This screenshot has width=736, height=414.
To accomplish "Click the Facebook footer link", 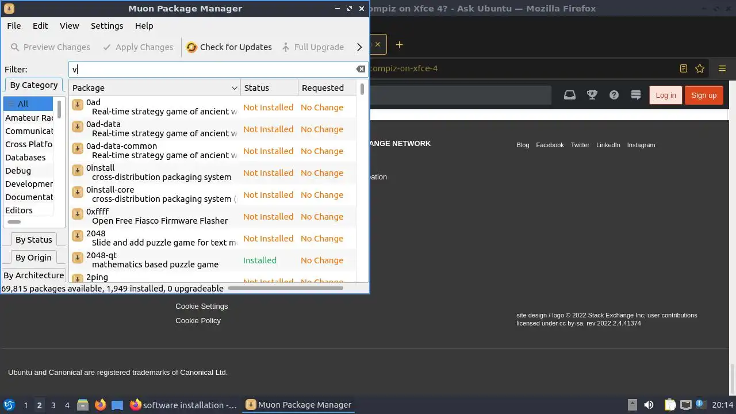I will point(550,145).
